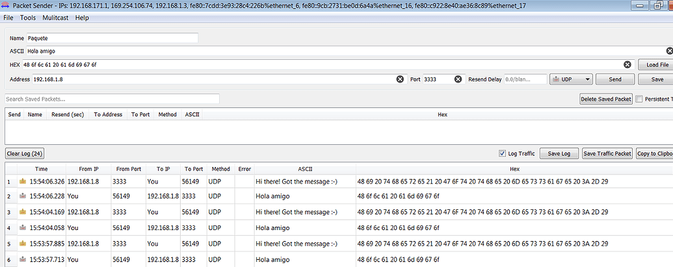Click the Search Saved Packets field

pos(112,99)
